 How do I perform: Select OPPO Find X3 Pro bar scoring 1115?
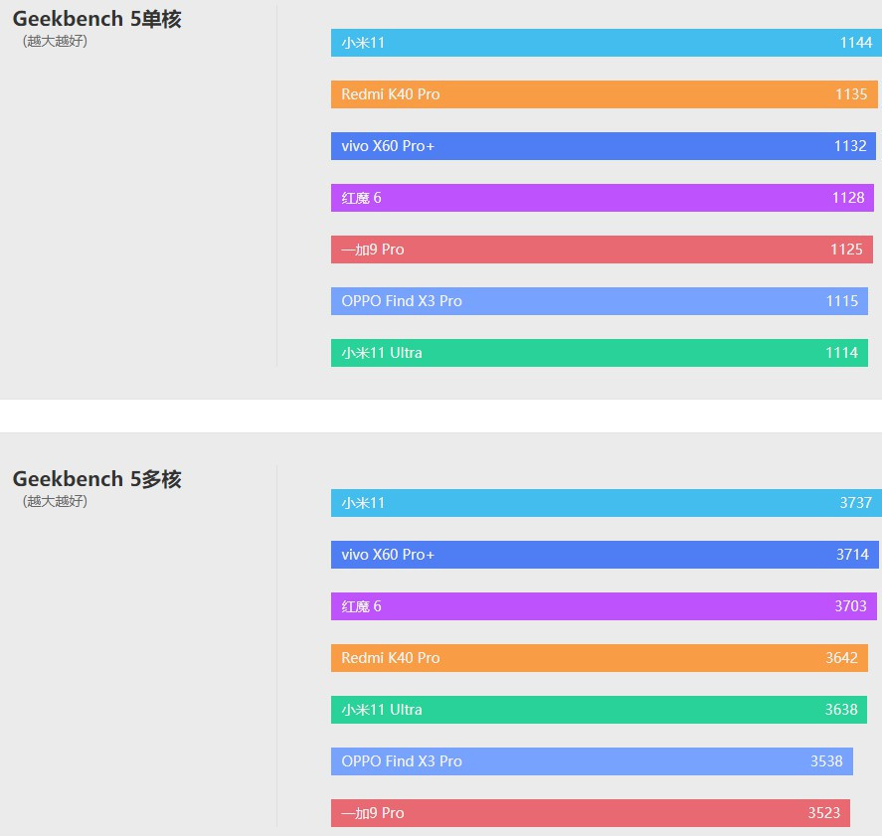click(x=597, y=301)
